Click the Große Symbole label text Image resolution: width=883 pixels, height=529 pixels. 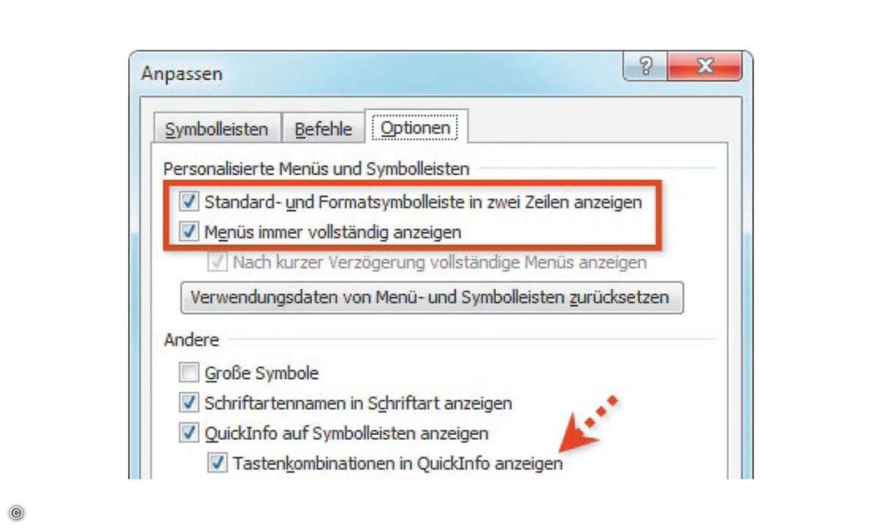tap(262, 373)
